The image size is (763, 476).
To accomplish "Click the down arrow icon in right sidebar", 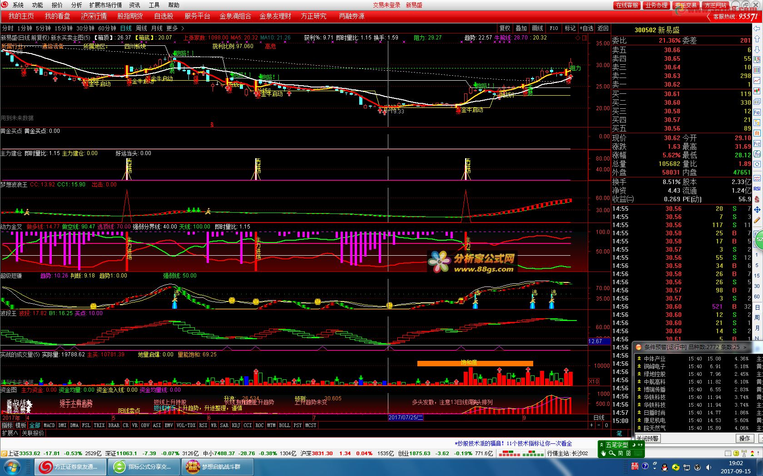I will pos(757,49).
